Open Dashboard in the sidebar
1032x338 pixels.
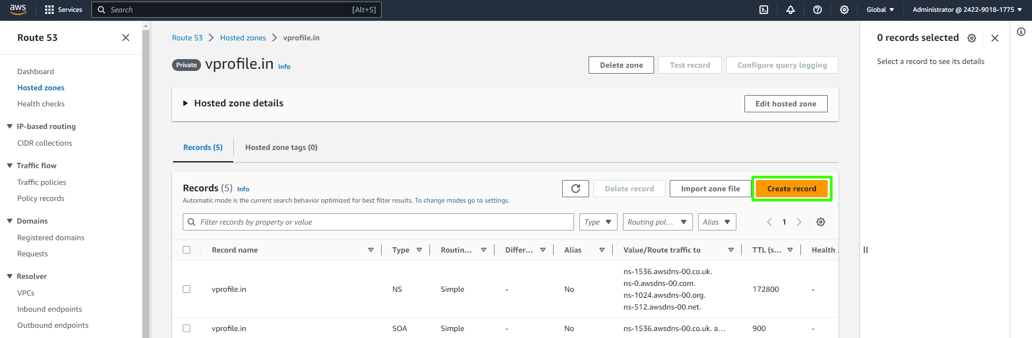(35, 71)
